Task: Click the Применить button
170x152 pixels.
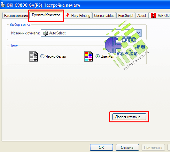Action: coord(153,147)
